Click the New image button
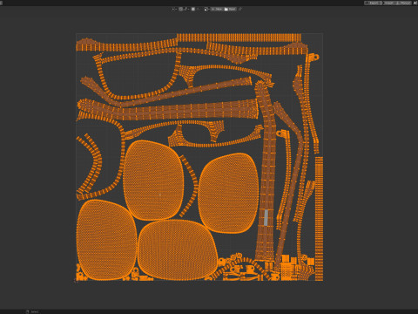418x314 pixels. pyautogui.click(x=217, y=9)
